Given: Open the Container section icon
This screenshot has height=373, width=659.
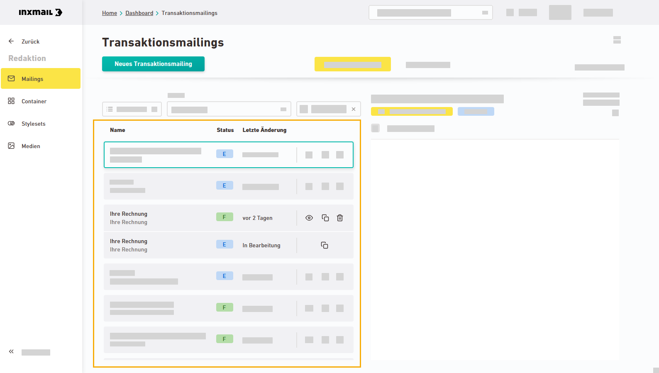Looking at the screenshot, I should pos(11,101).
